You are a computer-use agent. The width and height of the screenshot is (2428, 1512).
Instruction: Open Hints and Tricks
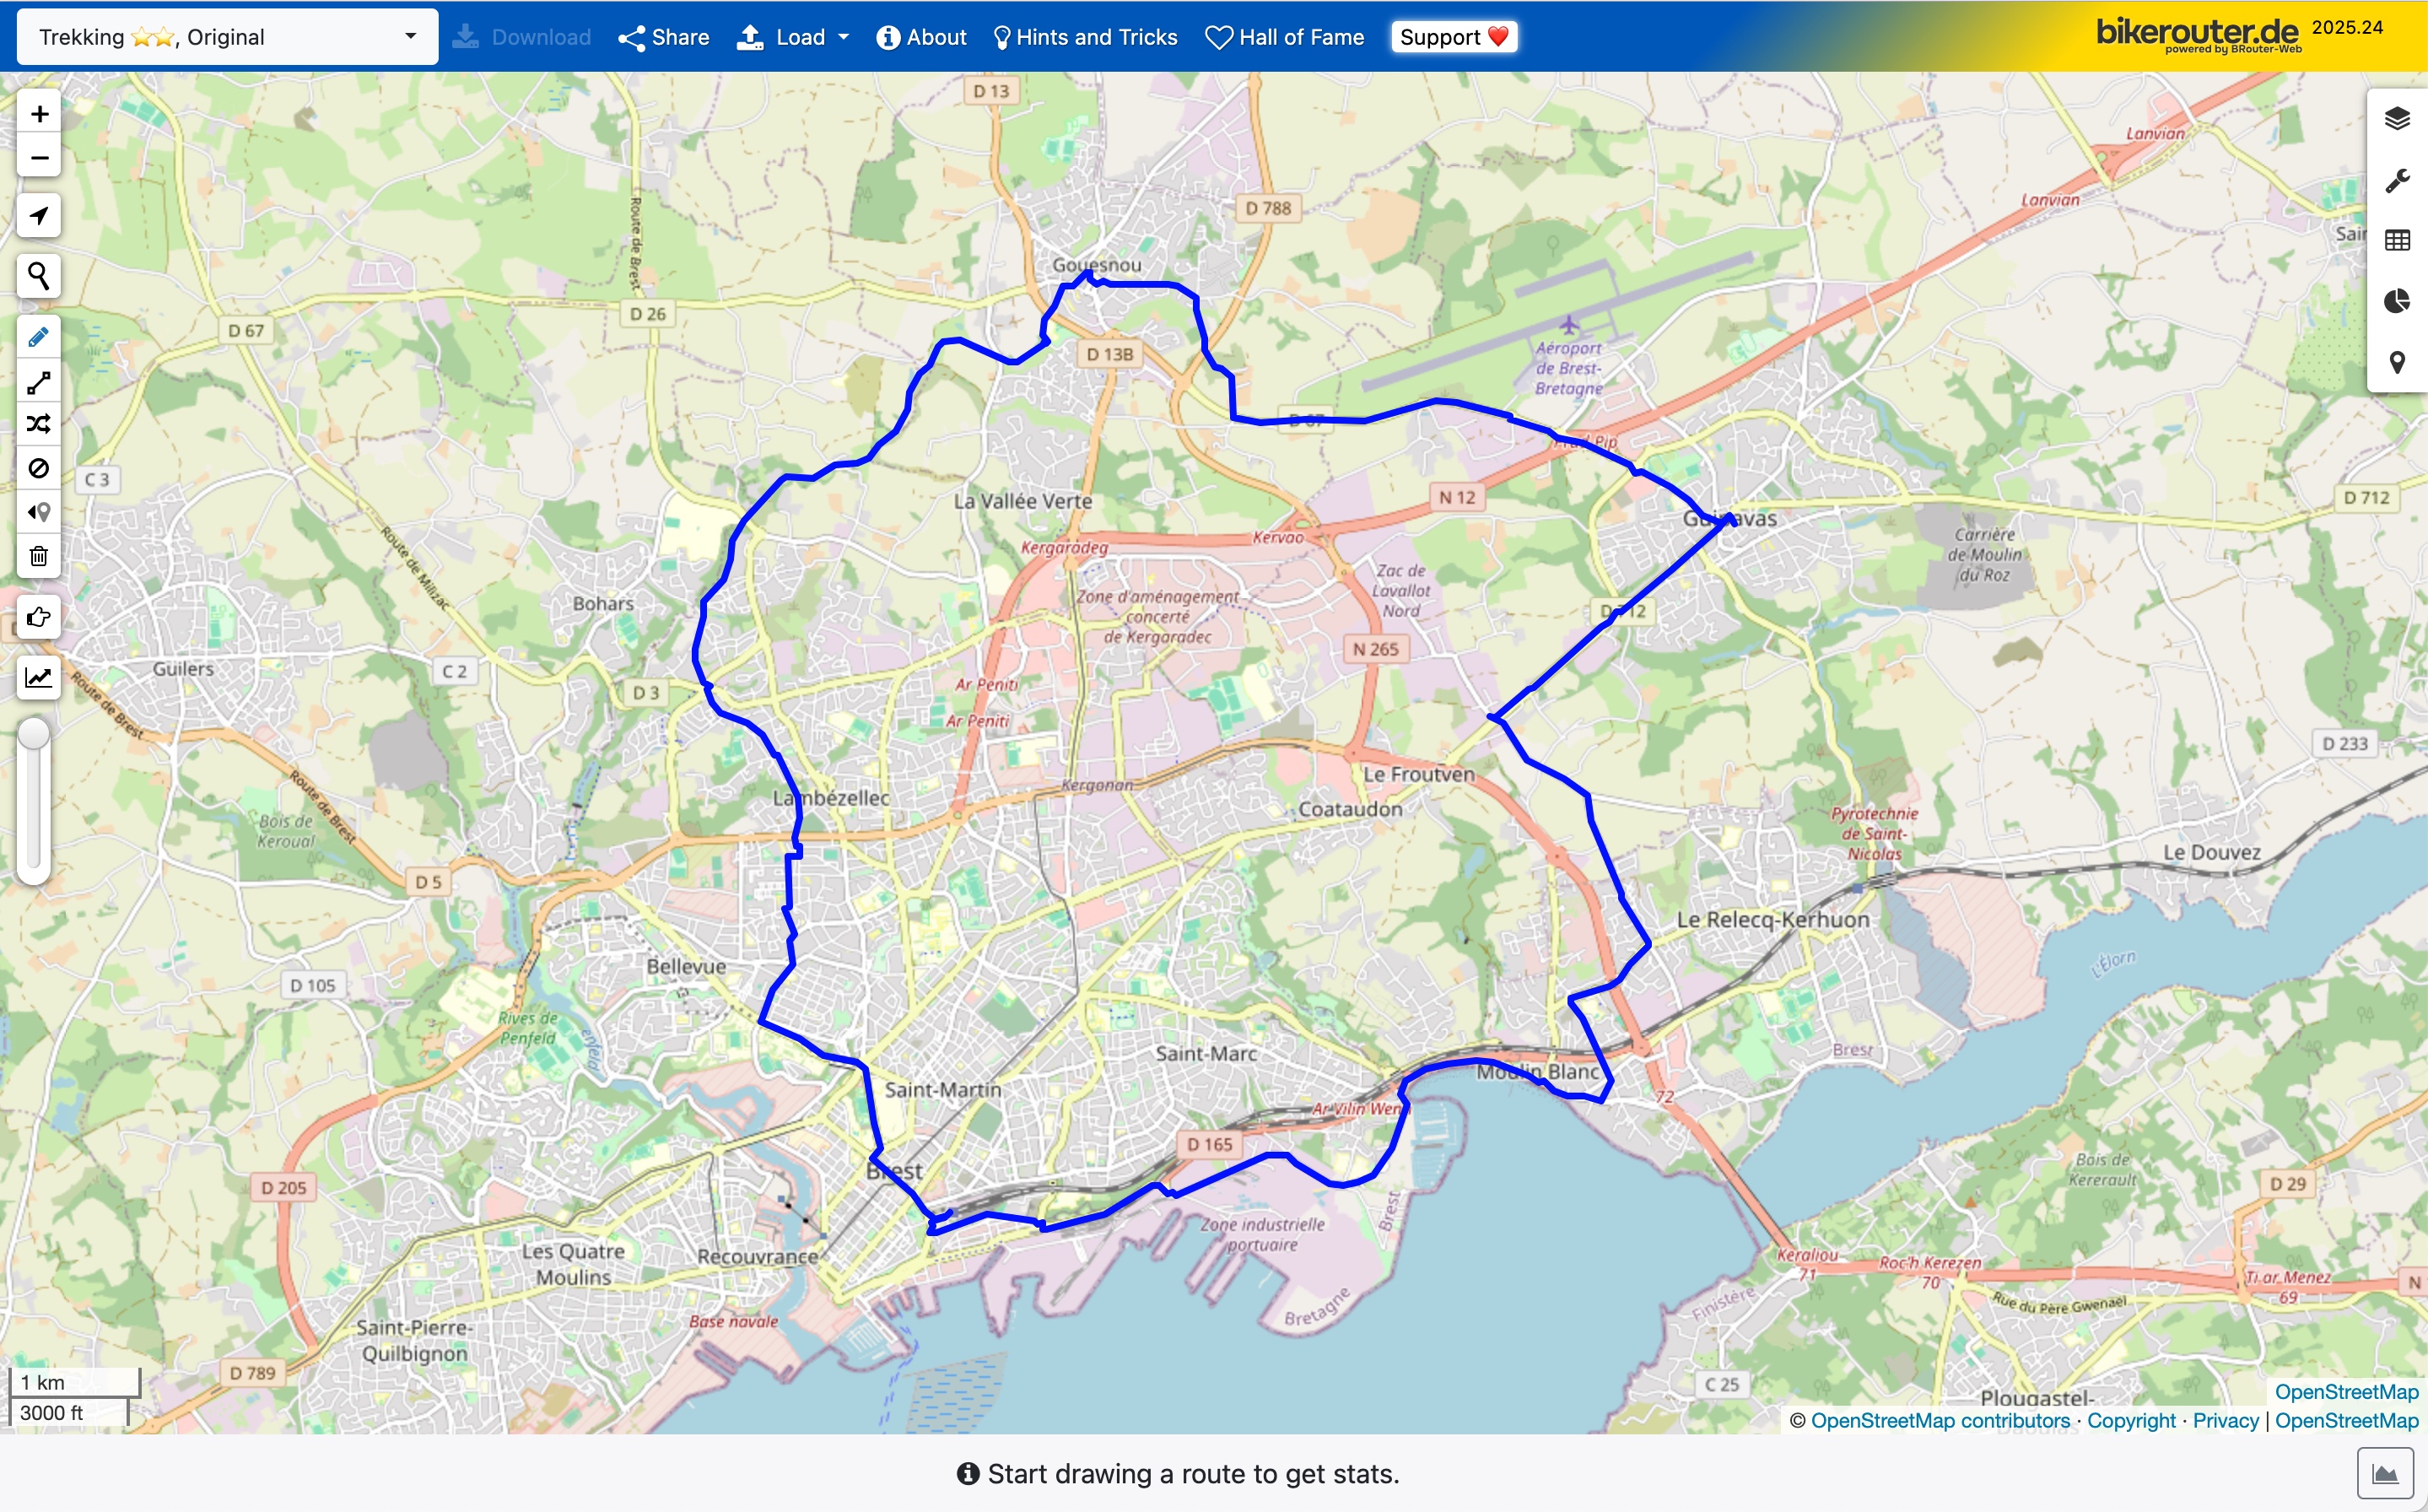coord(1085,37)
